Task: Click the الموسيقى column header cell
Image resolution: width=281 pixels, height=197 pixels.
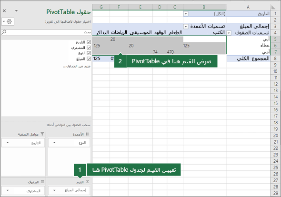Action: point(140,33)
